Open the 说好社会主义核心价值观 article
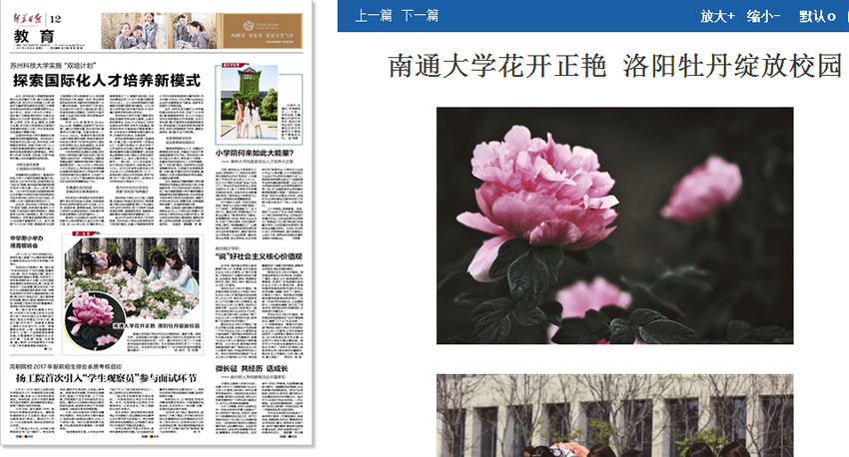 pos(259,254)
